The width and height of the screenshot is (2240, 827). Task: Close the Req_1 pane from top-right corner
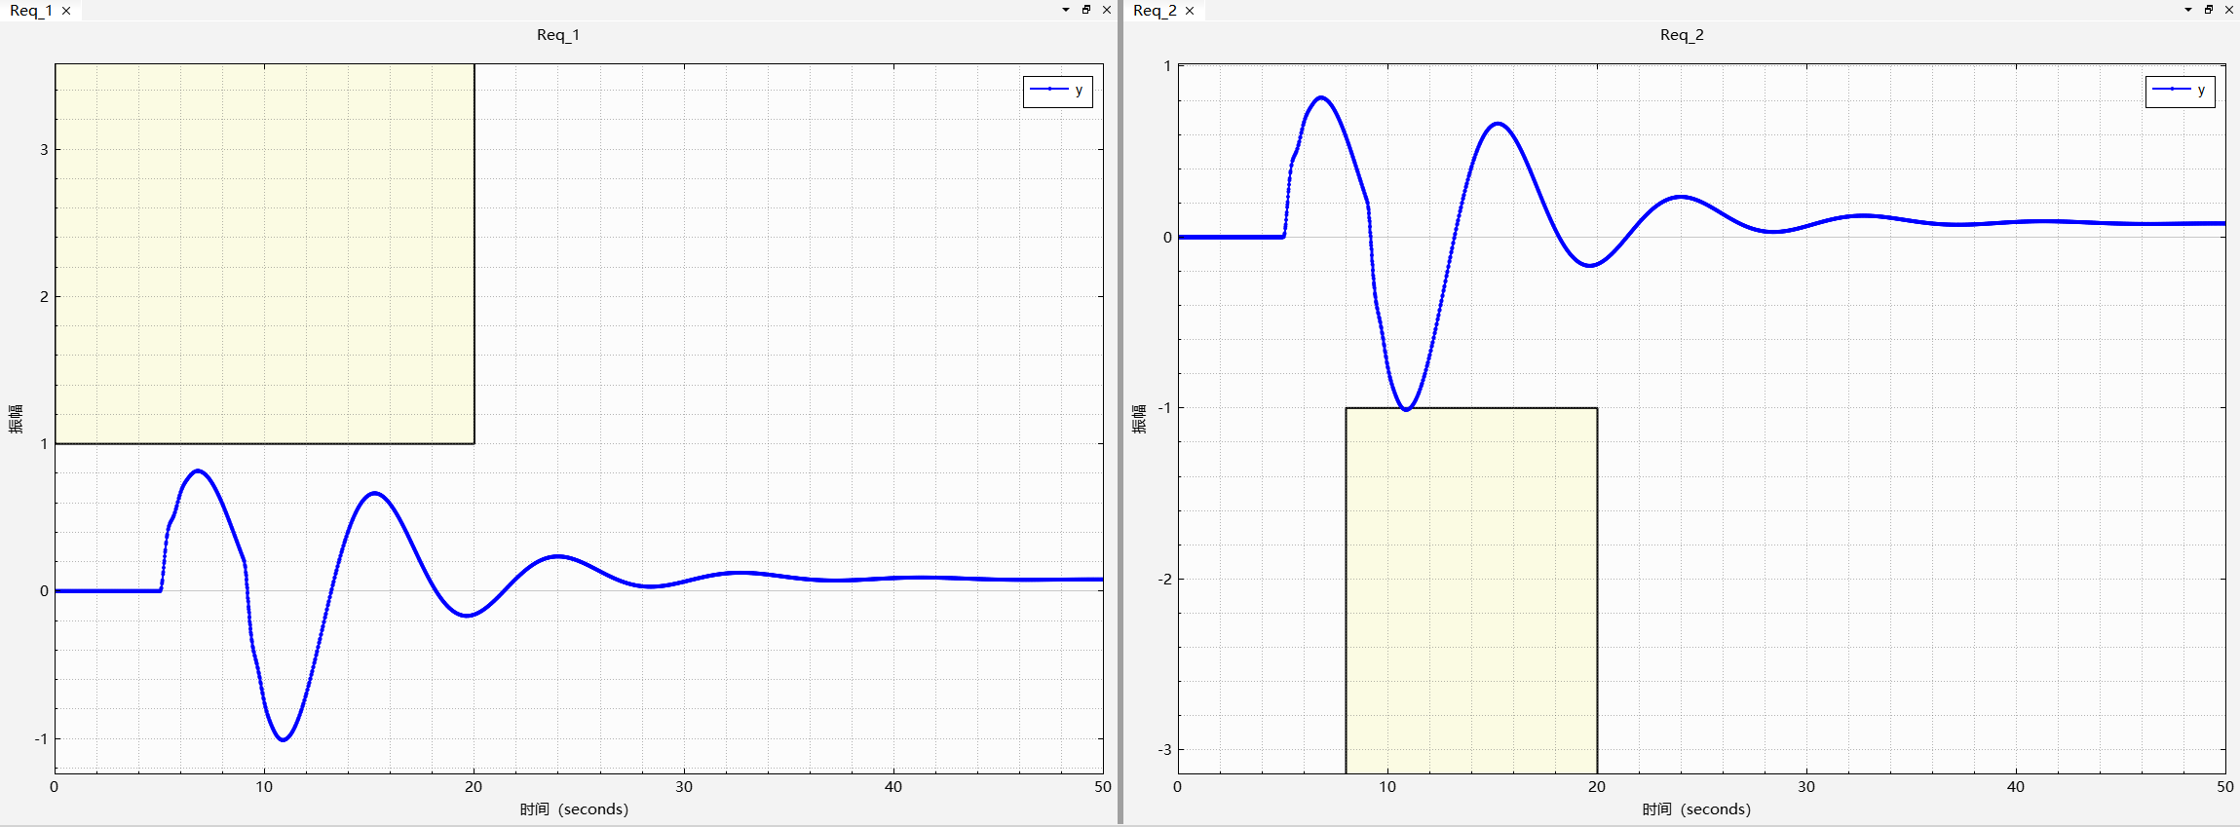(1107, 10)
